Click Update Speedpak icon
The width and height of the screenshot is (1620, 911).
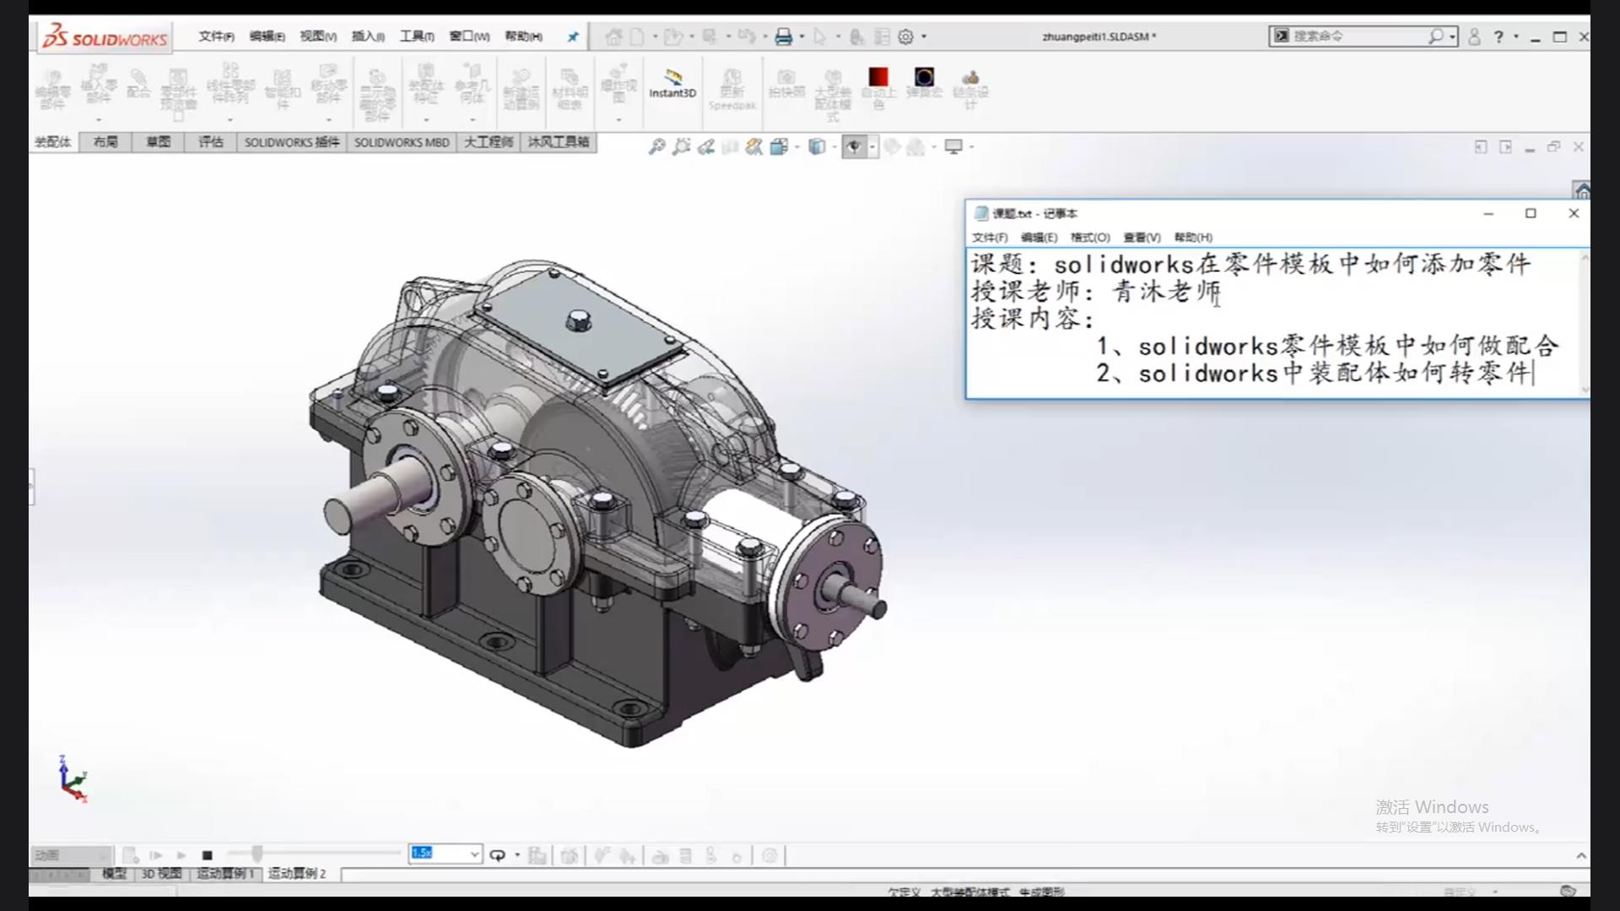[x=732, y=89]
